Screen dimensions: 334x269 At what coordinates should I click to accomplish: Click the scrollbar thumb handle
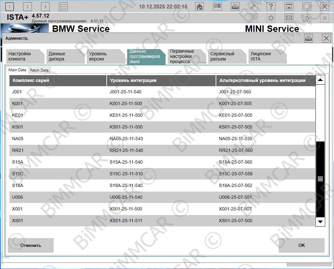(x=320, y=179)
